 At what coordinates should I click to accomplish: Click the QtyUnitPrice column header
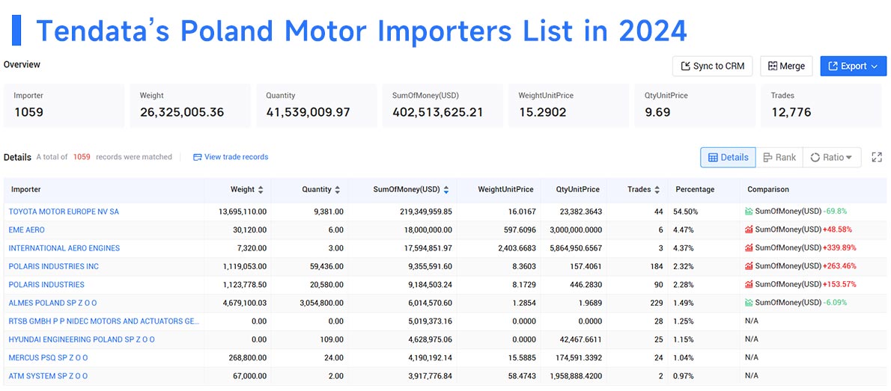click(x=577, y=190)
